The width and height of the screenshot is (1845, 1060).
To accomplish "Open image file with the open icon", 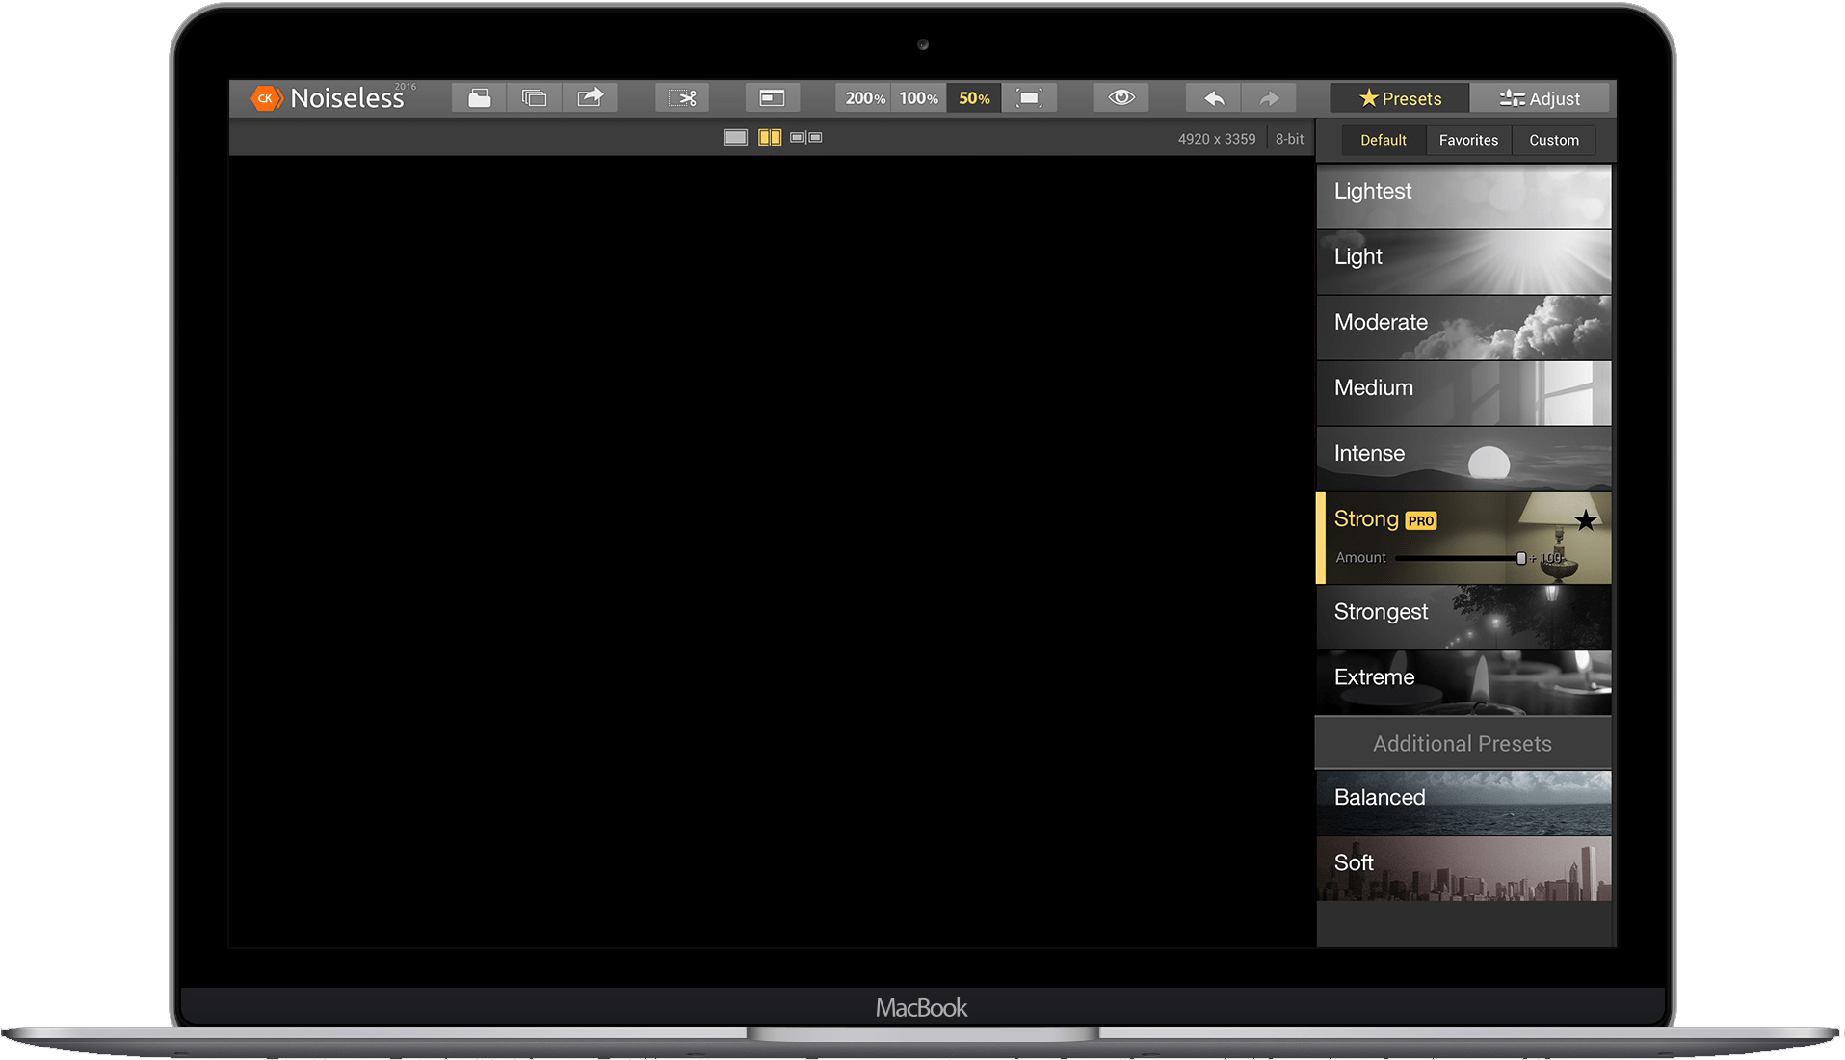I will tap(480, 98).
